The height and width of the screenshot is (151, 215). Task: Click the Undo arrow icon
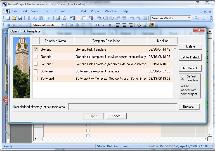[49, 18]
